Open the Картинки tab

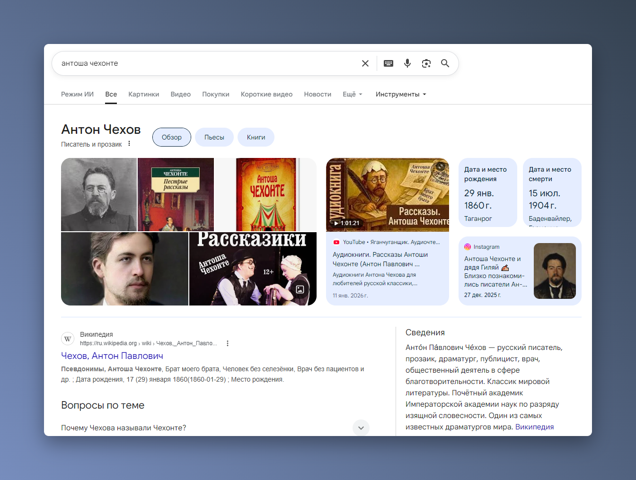point(144,94)
